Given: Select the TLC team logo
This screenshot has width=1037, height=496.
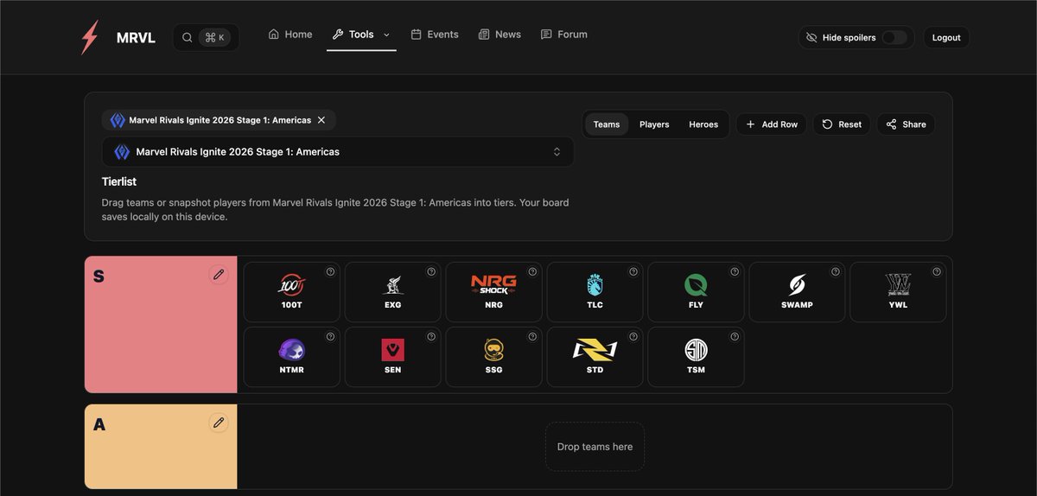Looking at the screenshot, I should 595,285.
